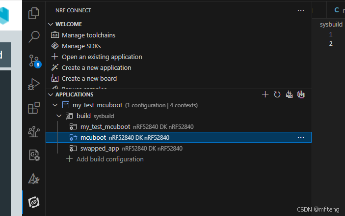This screenshot has width=345, height=216.
Task: Collapse the WELCOME section
Action: pyautogui.click(x=51, y=24)
